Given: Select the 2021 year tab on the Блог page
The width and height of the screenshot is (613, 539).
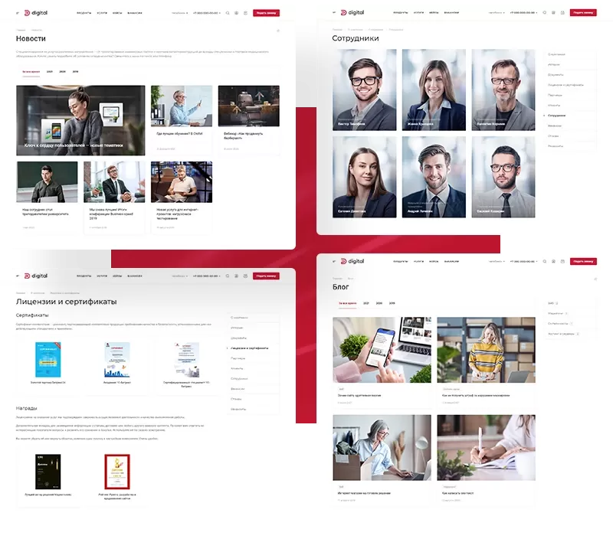Looking at the screenshot, I should 366,304.
